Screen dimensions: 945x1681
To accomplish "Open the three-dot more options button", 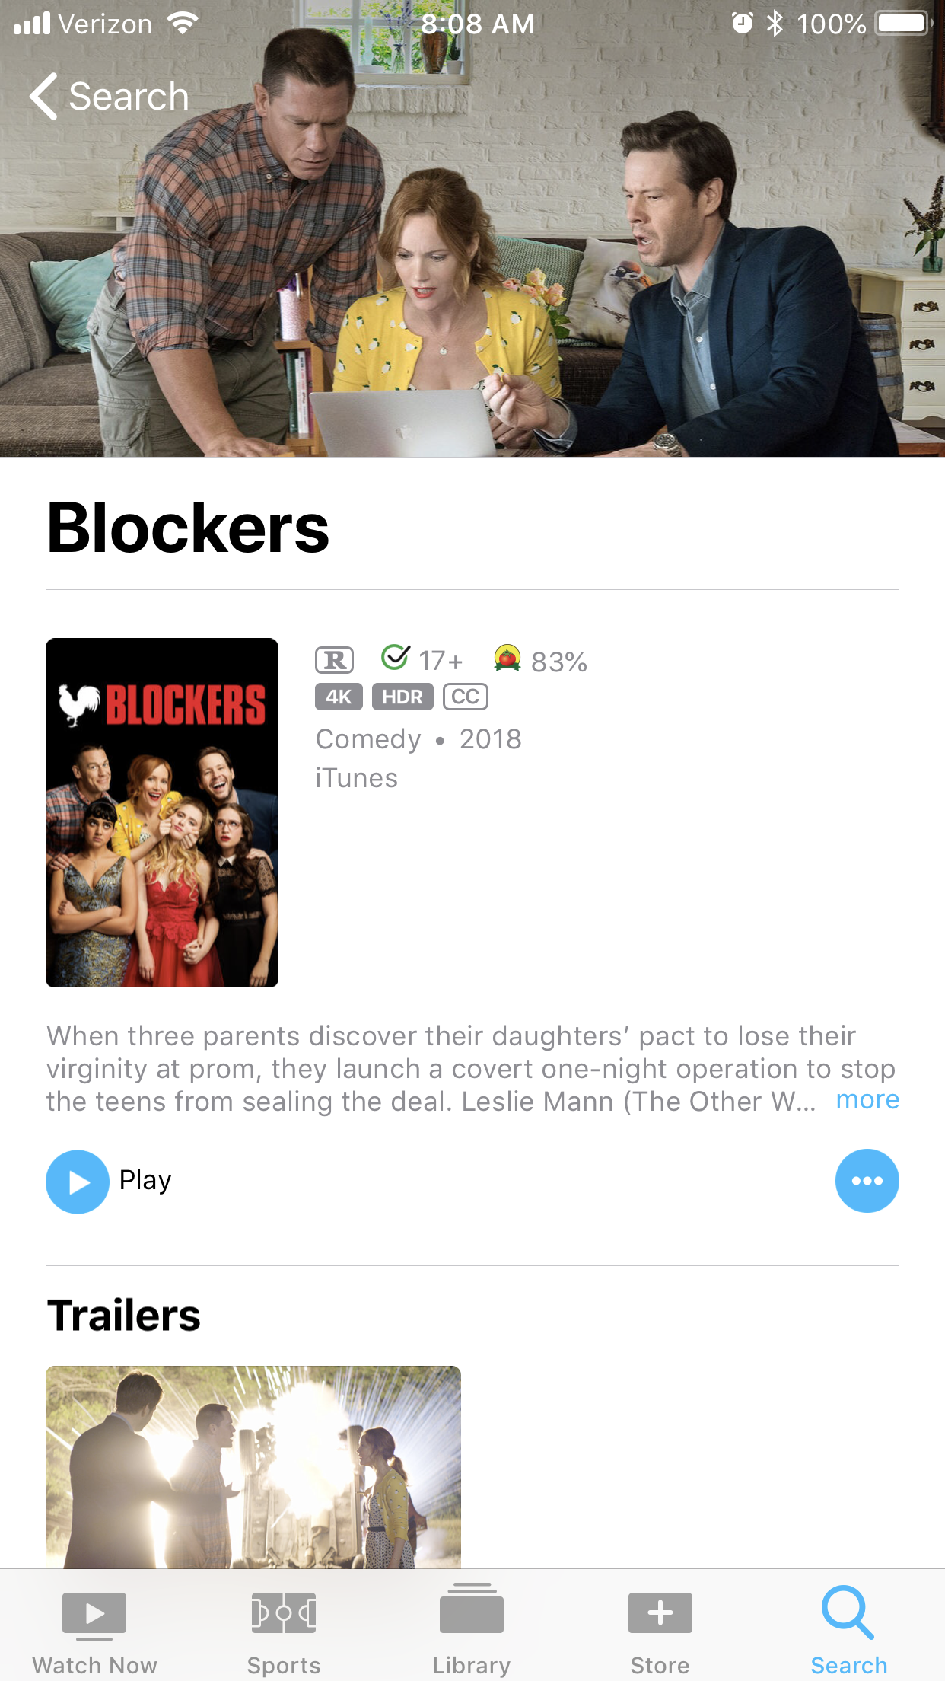I will (867, 1181).
